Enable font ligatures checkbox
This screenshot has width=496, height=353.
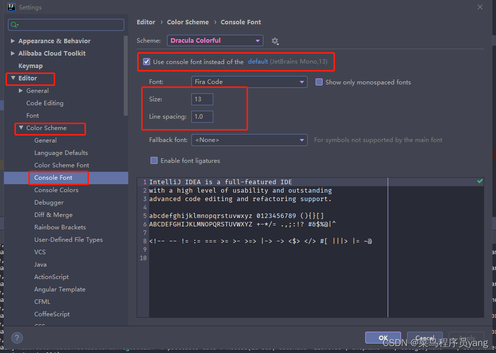(x=154, y=160)
